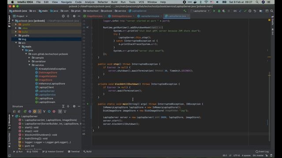Collapse all in Project panel header

pos(68,16)
